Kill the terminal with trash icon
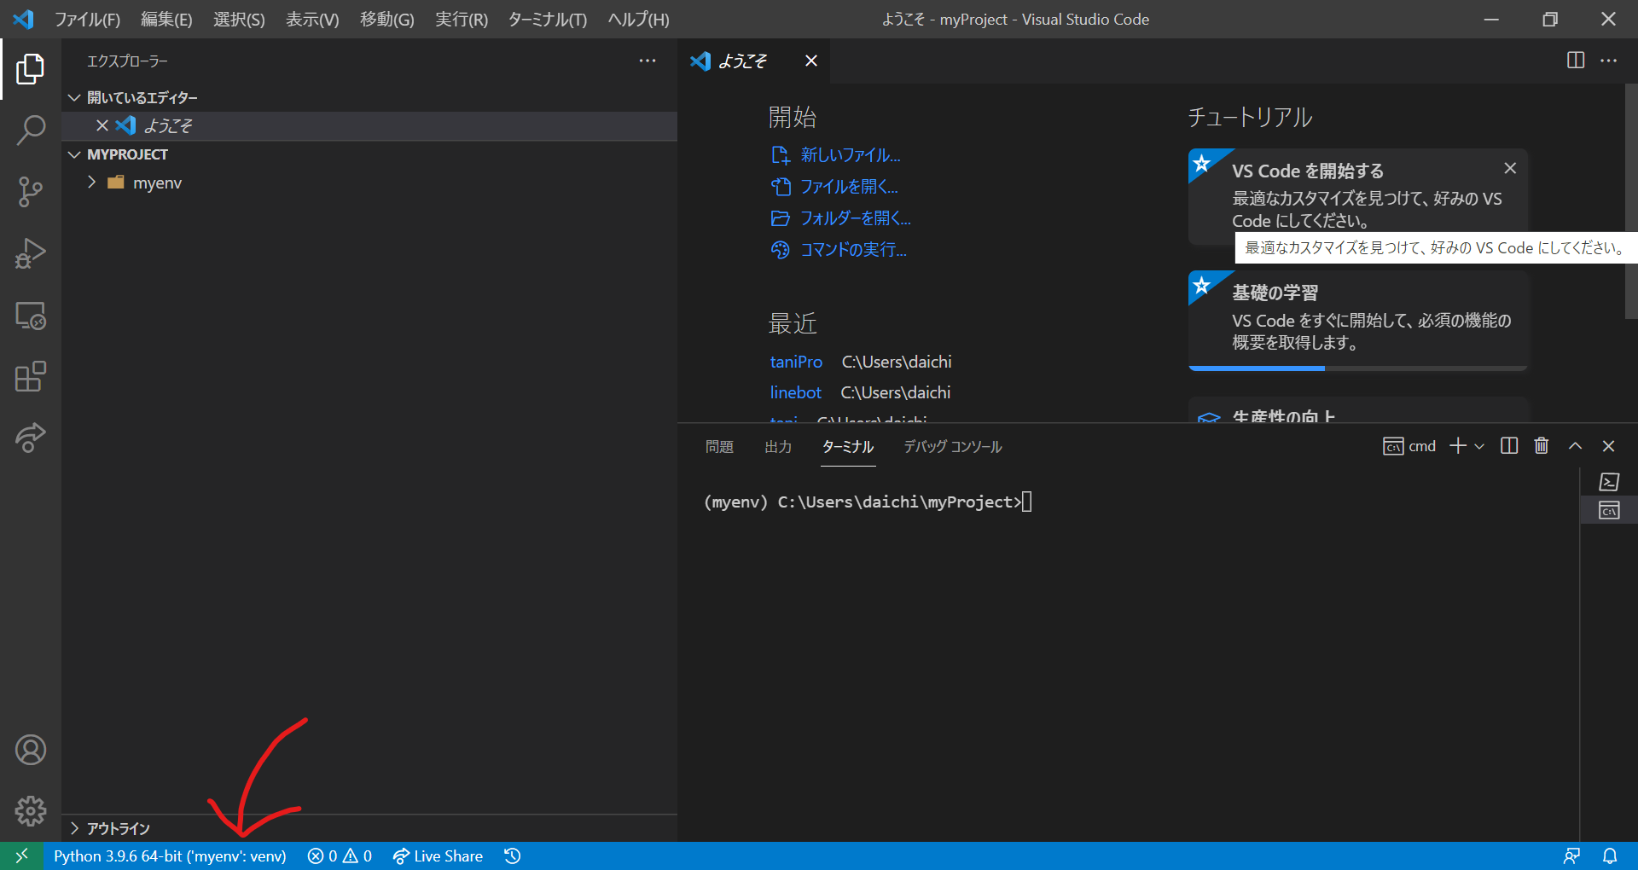Screen dimensions: 1638x870 [x=1542, y=446]
